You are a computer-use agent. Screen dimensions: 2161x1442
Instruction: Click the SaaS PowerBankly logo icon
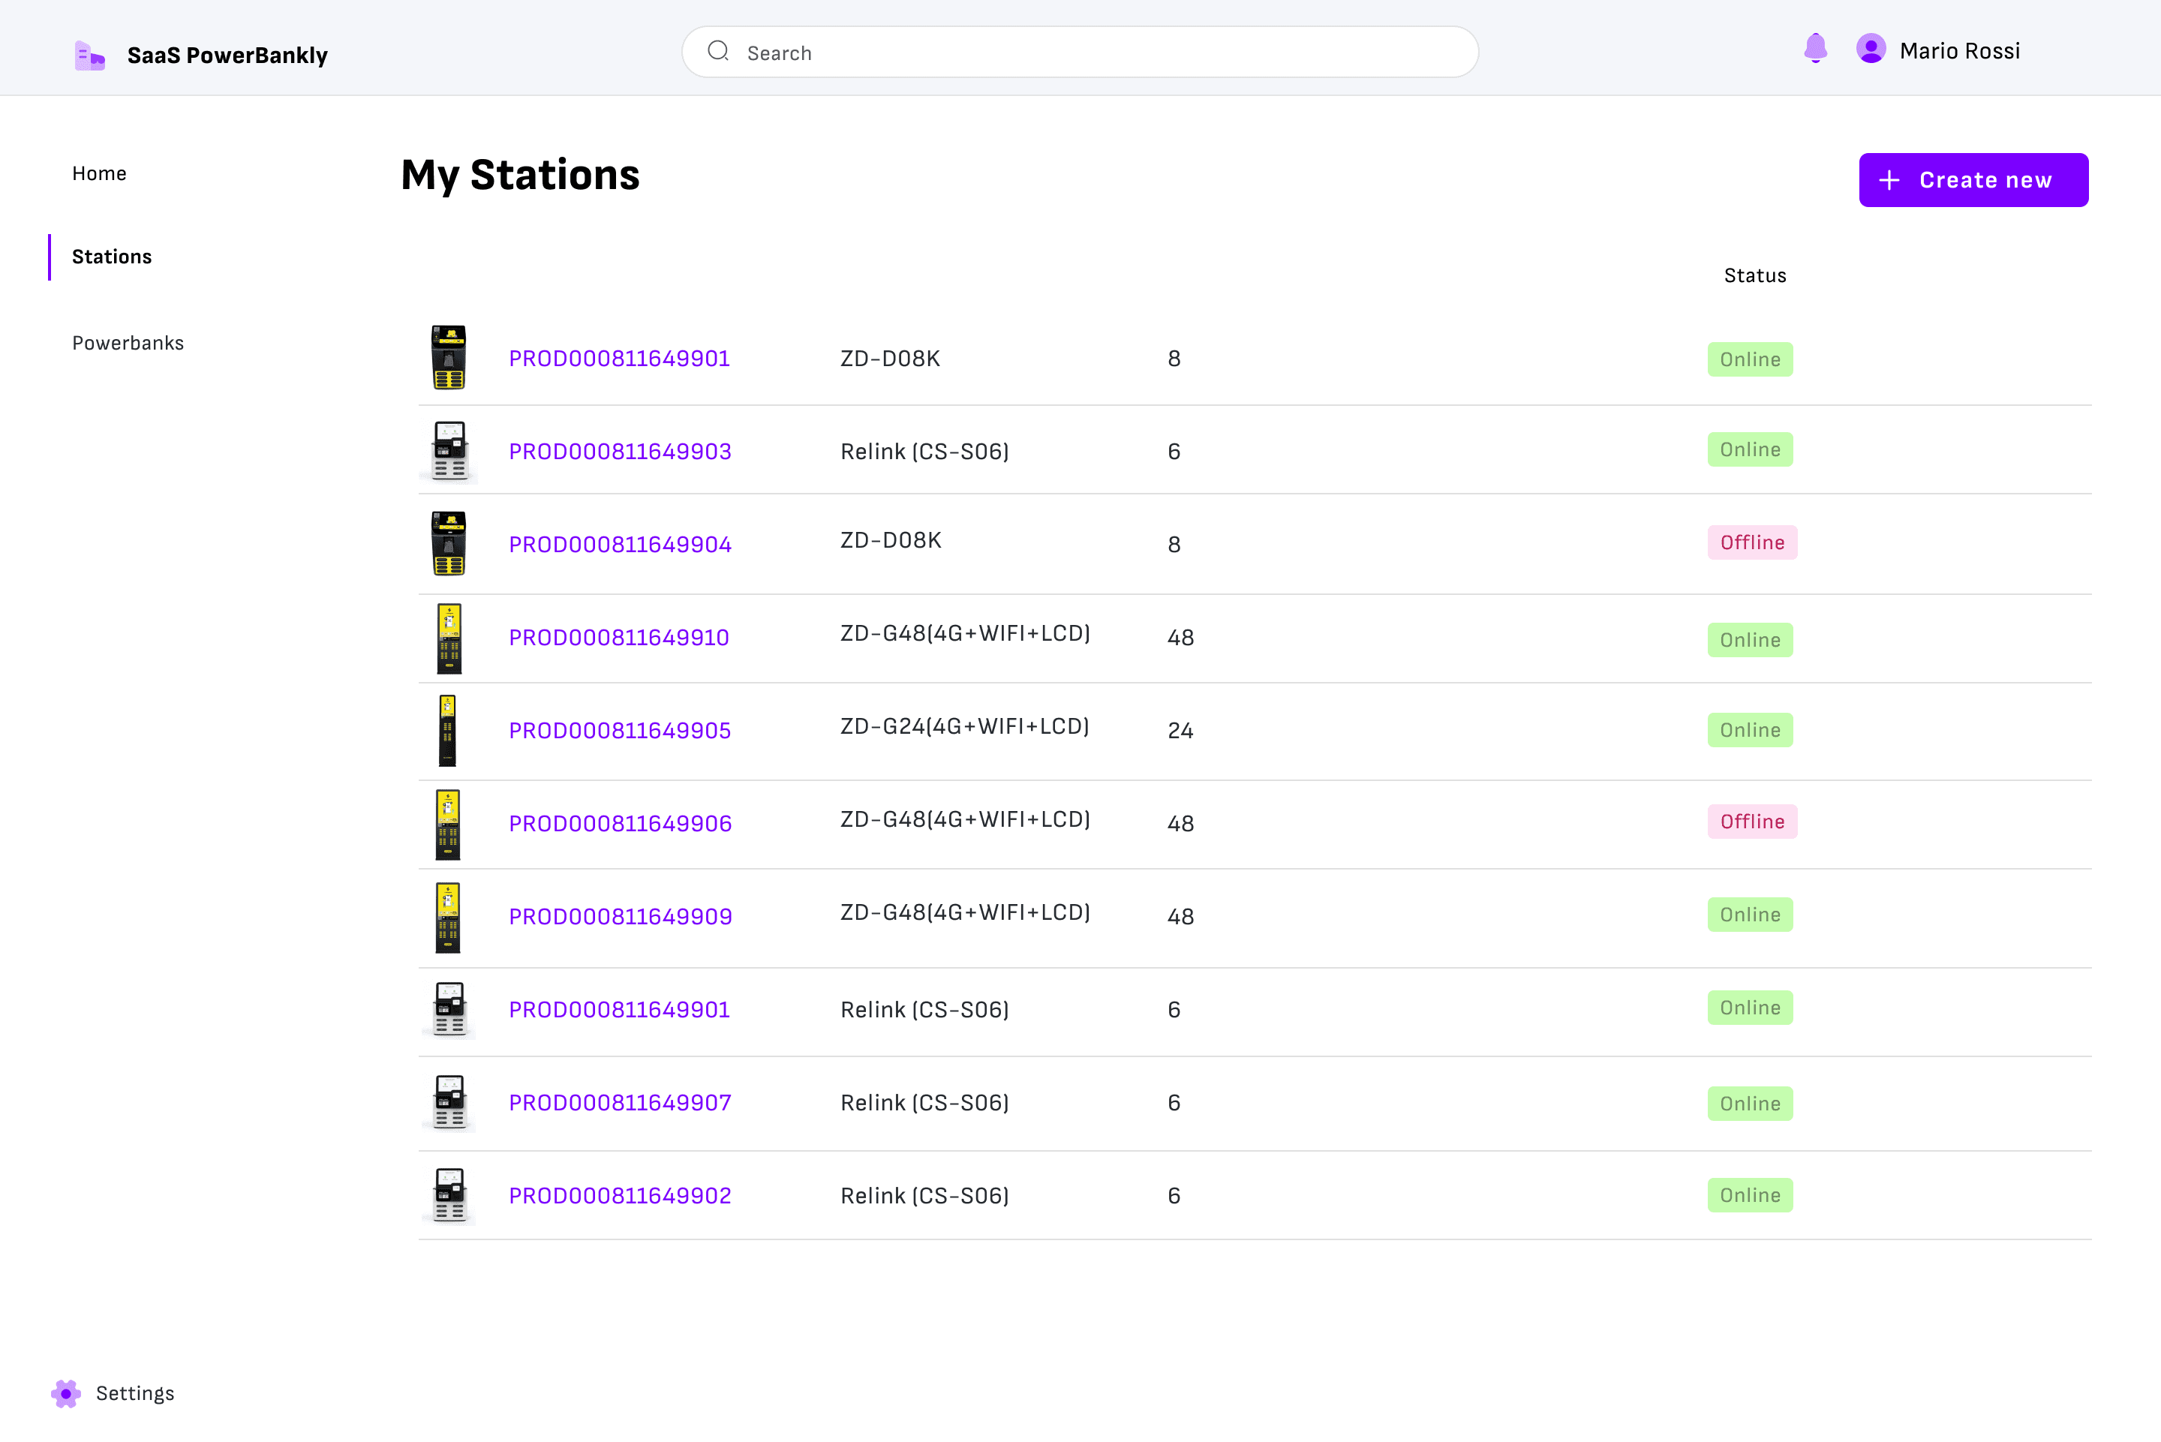[89, 56]
